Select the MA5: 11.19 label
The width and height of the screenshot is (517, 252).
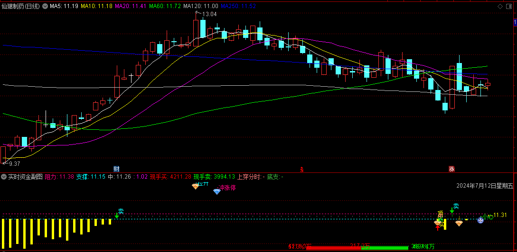(64, 6)
